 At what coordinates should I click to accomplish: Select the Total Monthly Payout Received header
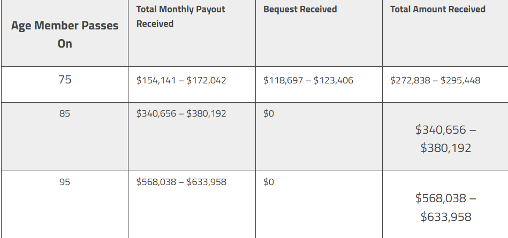click(180, 16)
